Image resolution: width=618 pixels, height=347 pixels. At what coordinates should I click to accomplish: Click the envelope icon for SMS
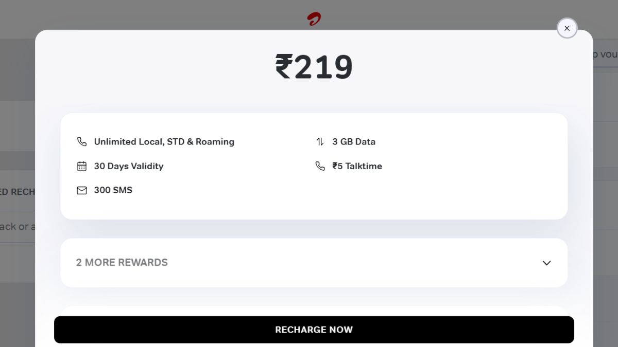click(82, 190)
